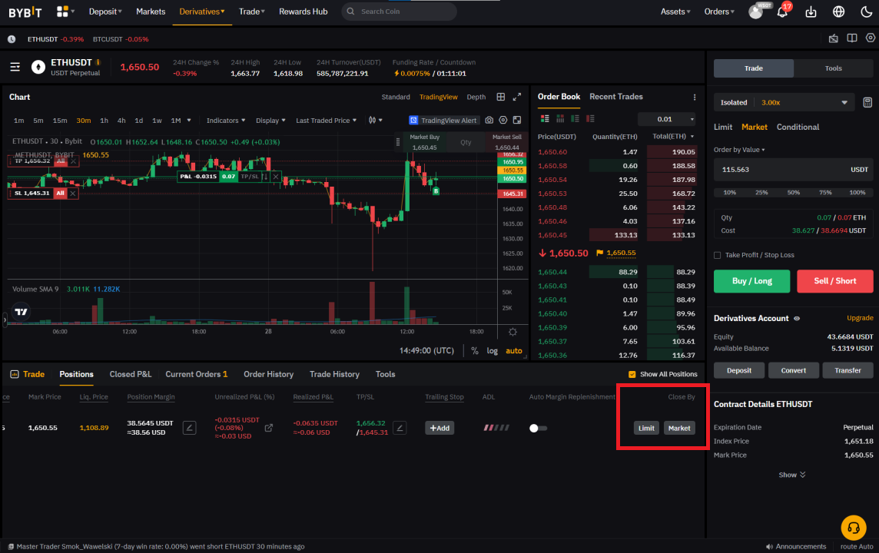Viewport: 879px width, 553px height.
Task: Click Sell / Short button
Action: pos(834,281)
